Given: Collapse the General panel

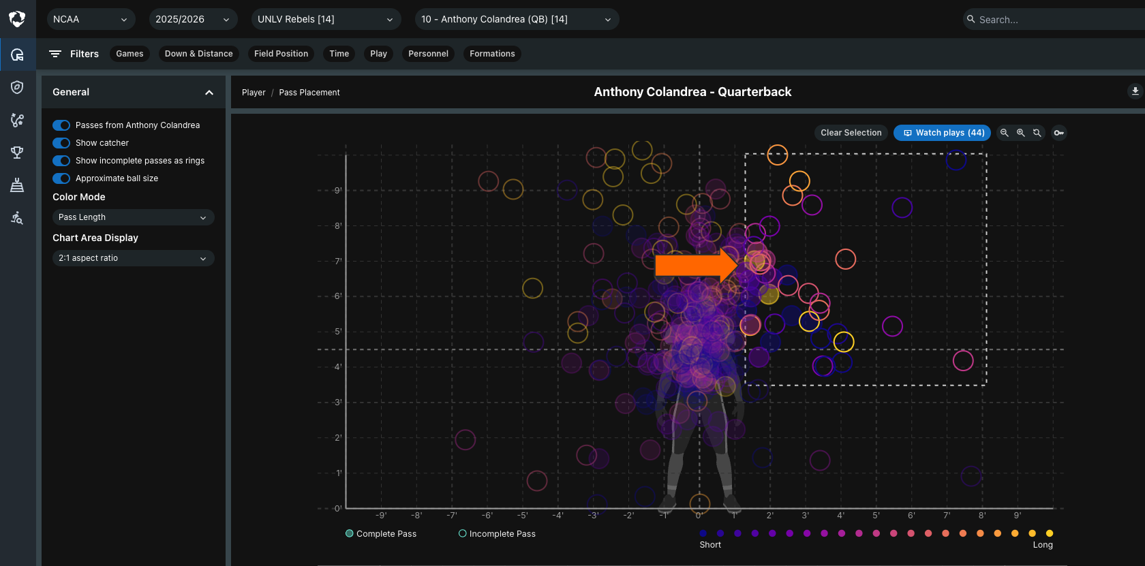Looking at the screenshot, I should (x=209, y=93).
